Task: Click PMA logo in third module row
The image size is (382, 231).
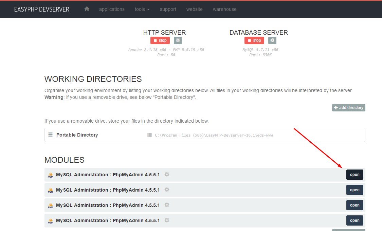Action: pyautogui.click(x=51, y=206)
